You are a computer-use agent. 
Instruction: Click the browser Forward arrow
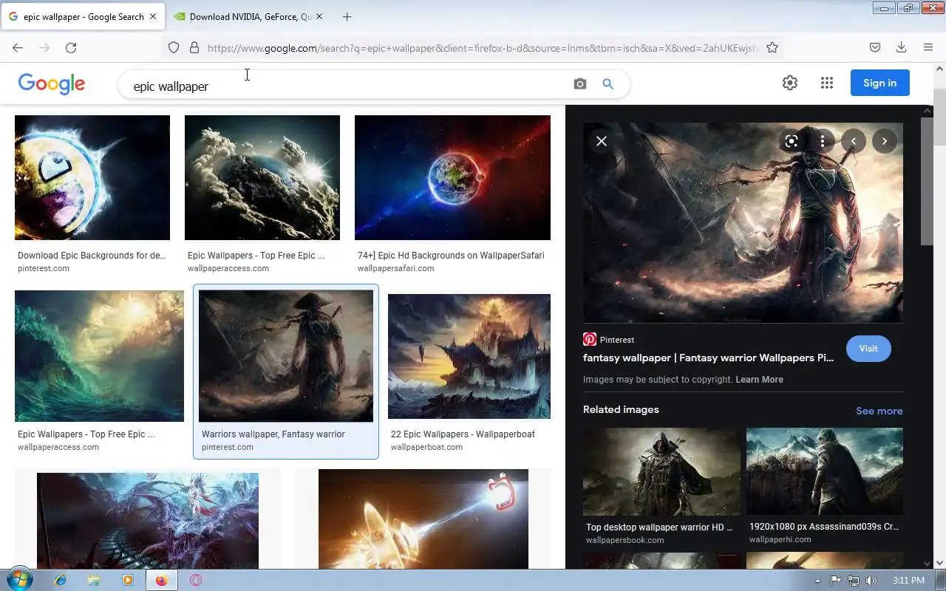pos(44,47)
